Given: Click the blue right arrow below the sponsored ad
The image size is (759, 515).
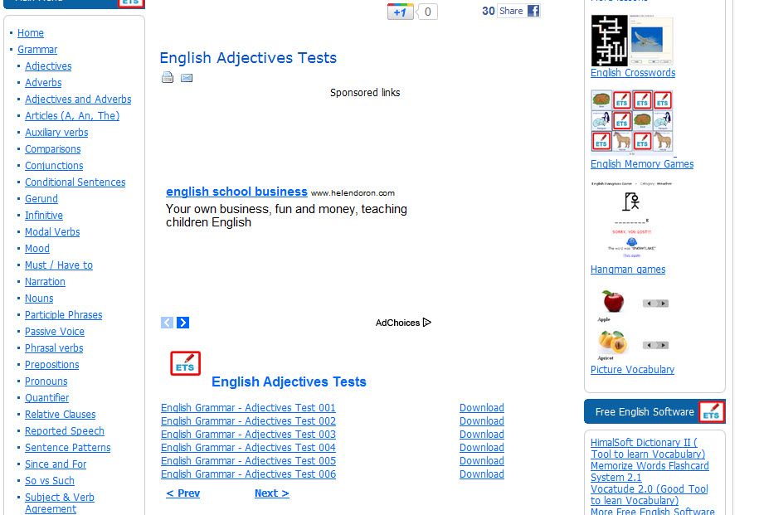Looking at the screenshot, I should click(182, 323).
